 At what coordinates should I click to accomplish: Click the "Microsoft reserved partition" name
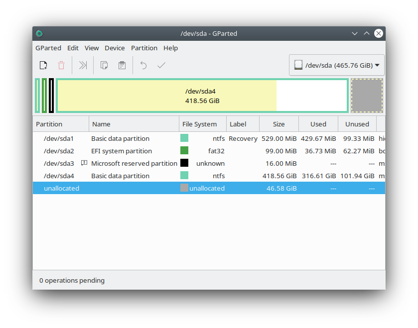[134, 163]
